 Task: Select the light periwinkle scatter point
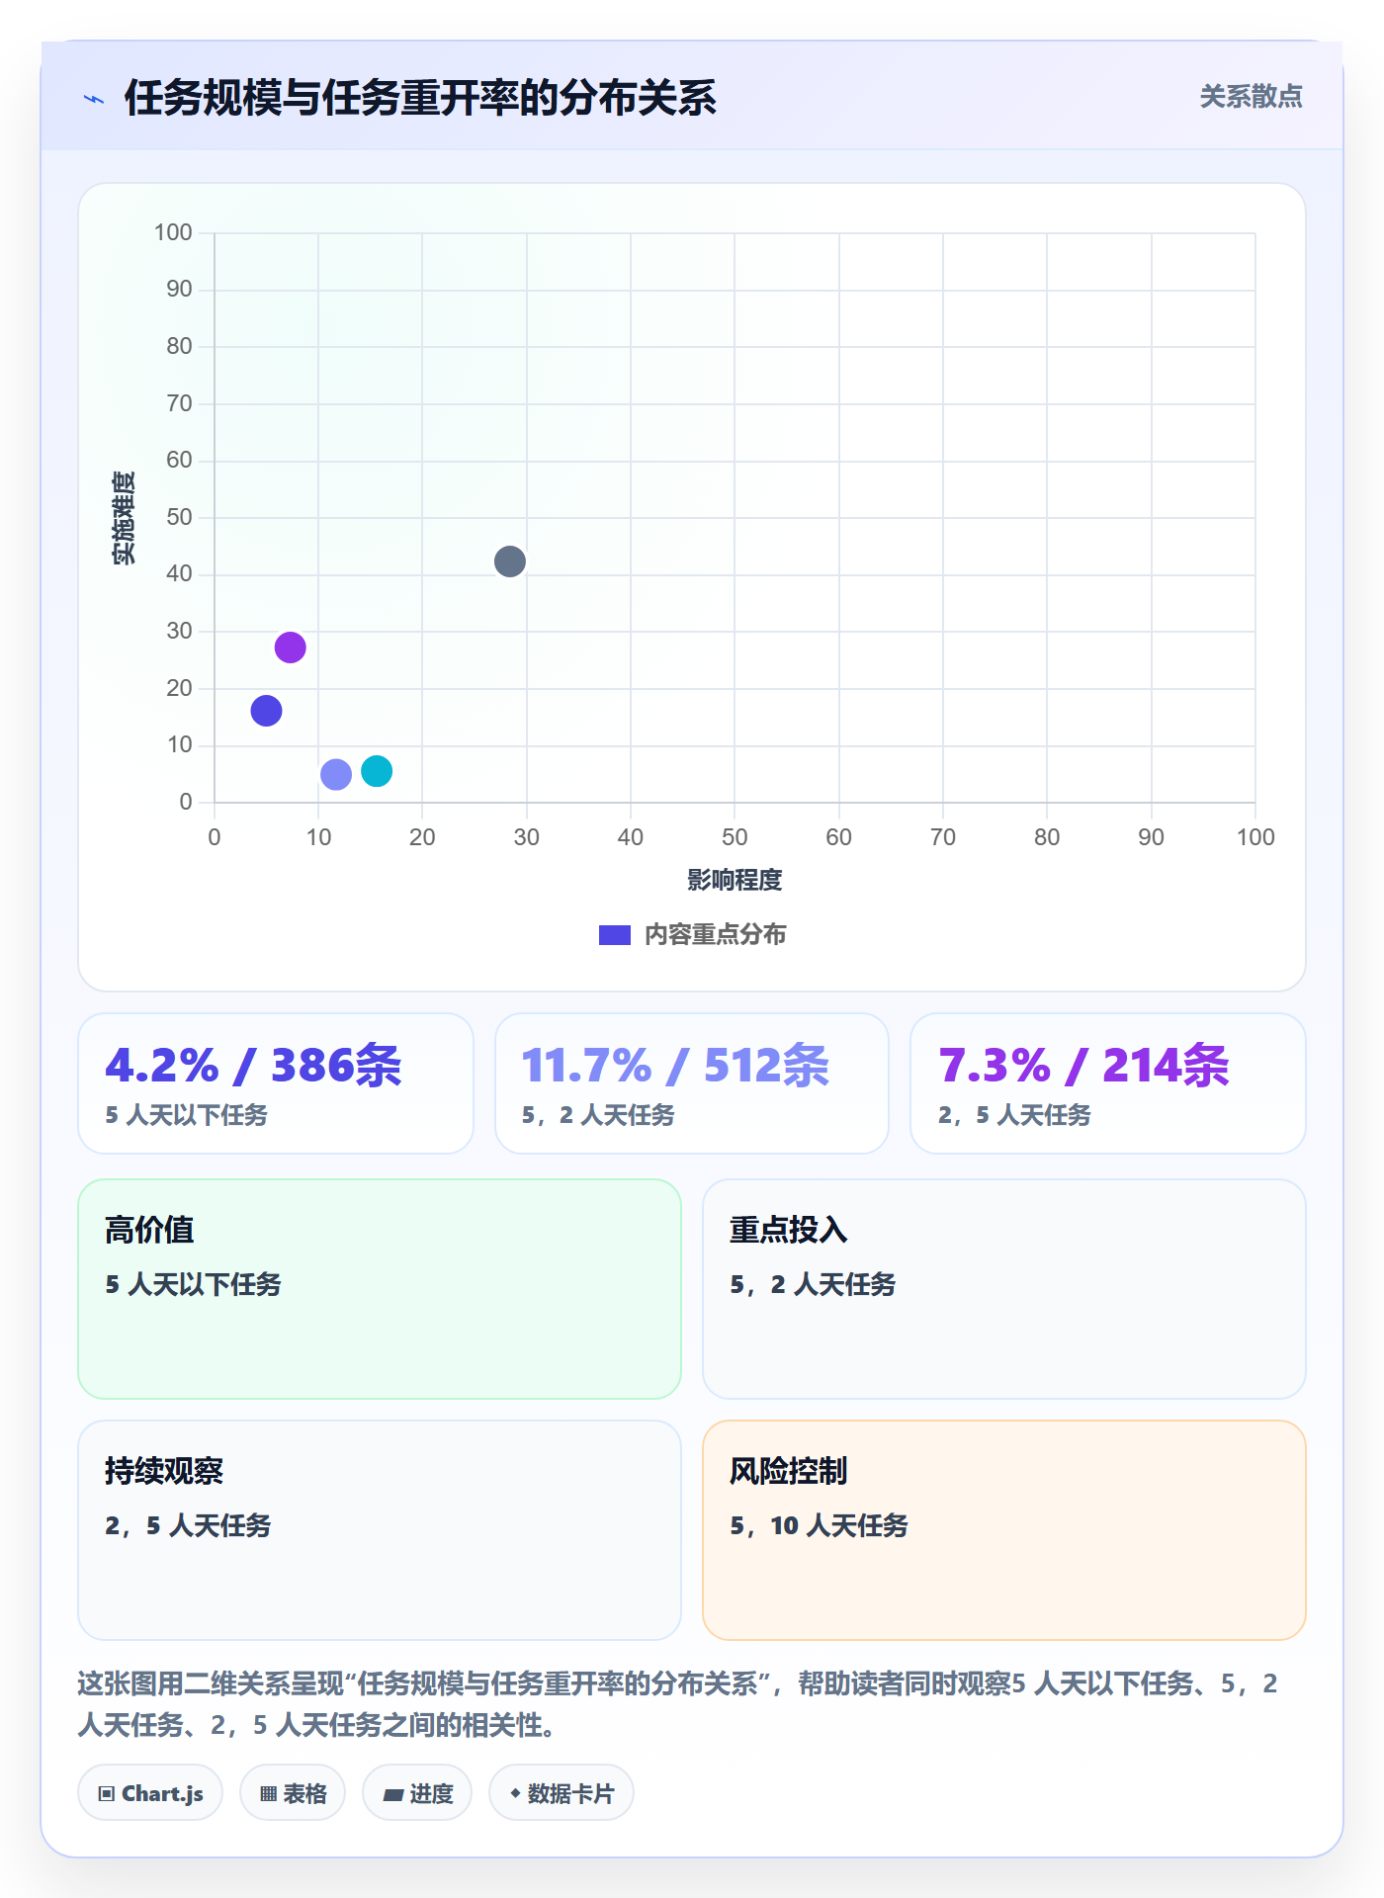[336, 774]
